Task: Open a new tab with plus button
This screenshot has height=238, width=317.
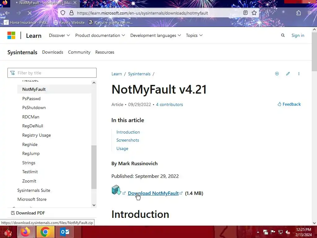Action: pos(85,3)
